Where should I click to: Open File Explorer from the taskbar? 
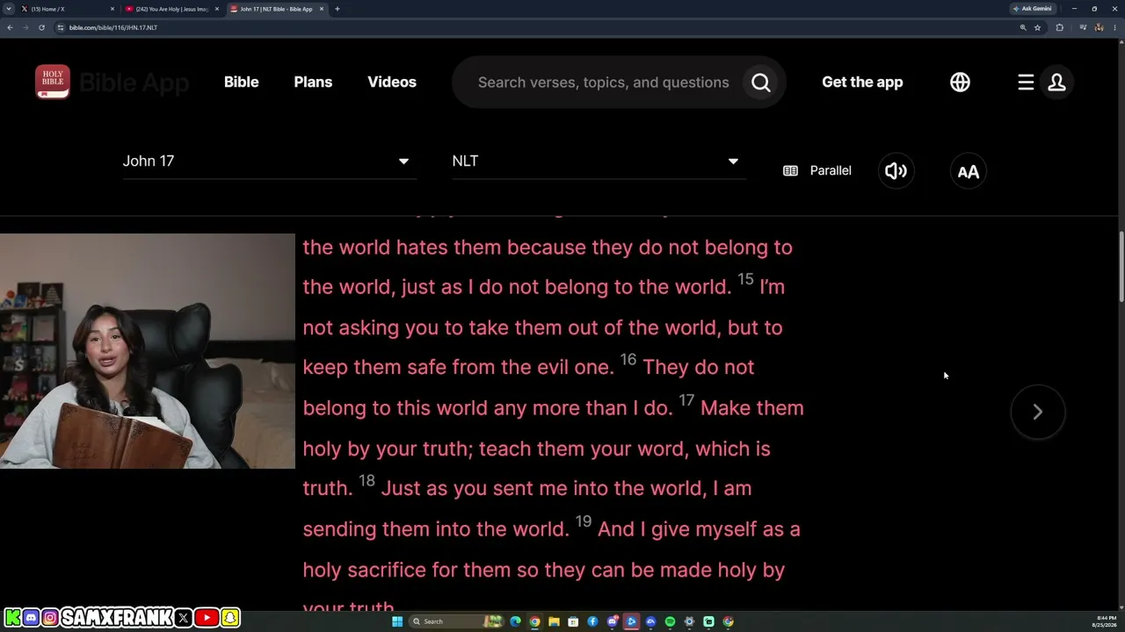click(554, 621)
